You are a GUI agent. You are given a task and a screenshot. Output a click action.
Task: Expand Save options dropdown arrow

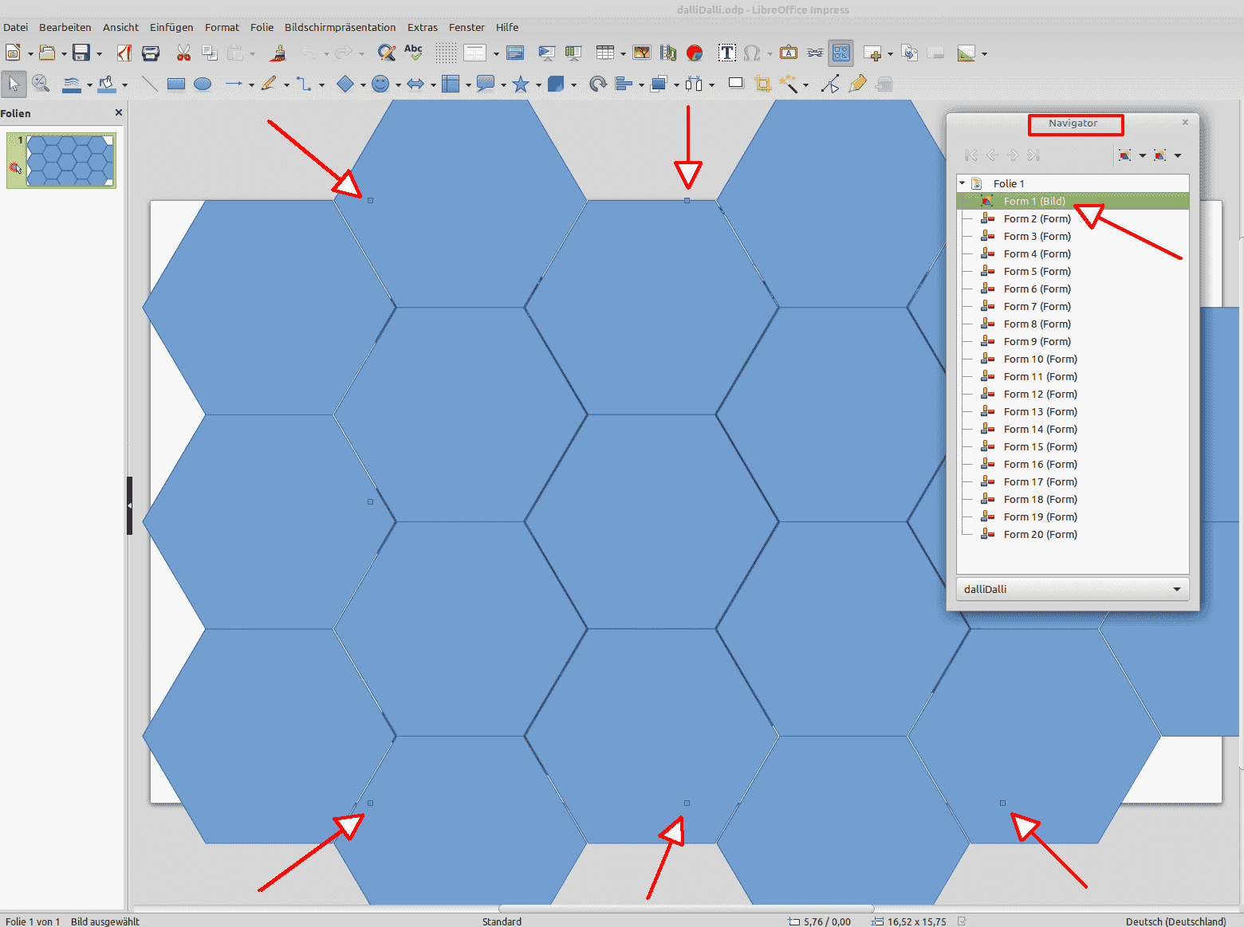click(99, 54)
